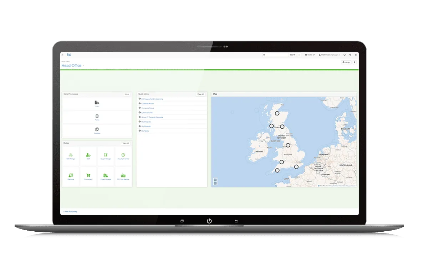Select the Design Manager role icon

coord(106,155)
